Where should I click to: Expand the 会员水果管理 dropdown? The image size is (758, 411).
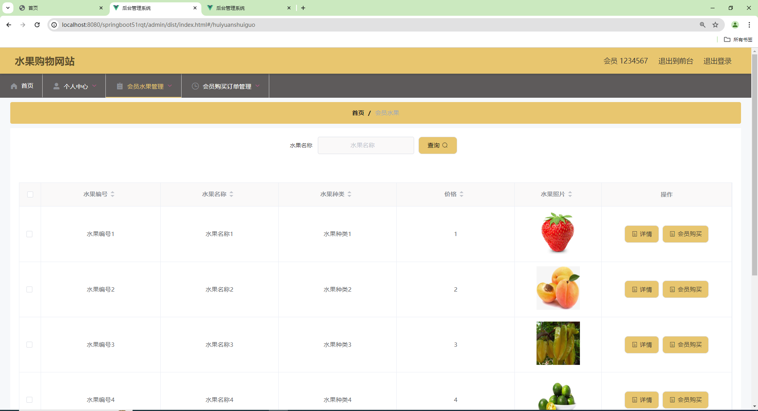tap(170, 86)
